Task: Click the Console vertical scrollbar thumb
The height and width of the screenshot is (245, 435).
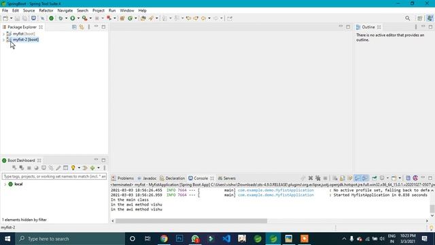Action: coord(432,209)
